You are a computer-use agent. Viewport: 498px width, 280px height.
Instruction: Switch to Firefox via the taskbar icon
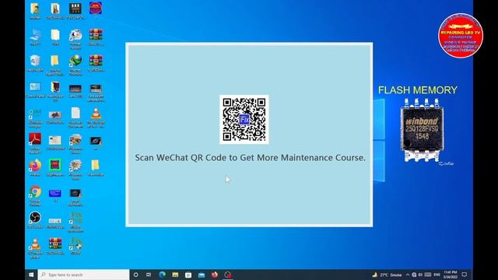point(215,275)
